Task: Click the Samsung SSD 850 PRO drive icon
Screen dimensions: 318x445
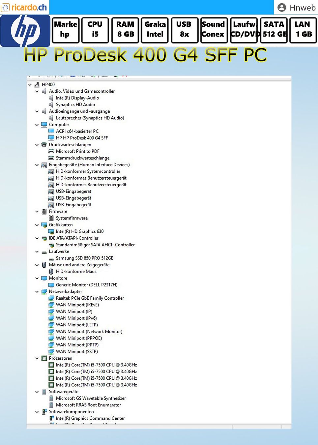Action: [51, 258]
